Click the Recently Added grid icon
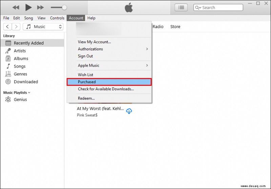The image size is (271, 189). (8, 43)
